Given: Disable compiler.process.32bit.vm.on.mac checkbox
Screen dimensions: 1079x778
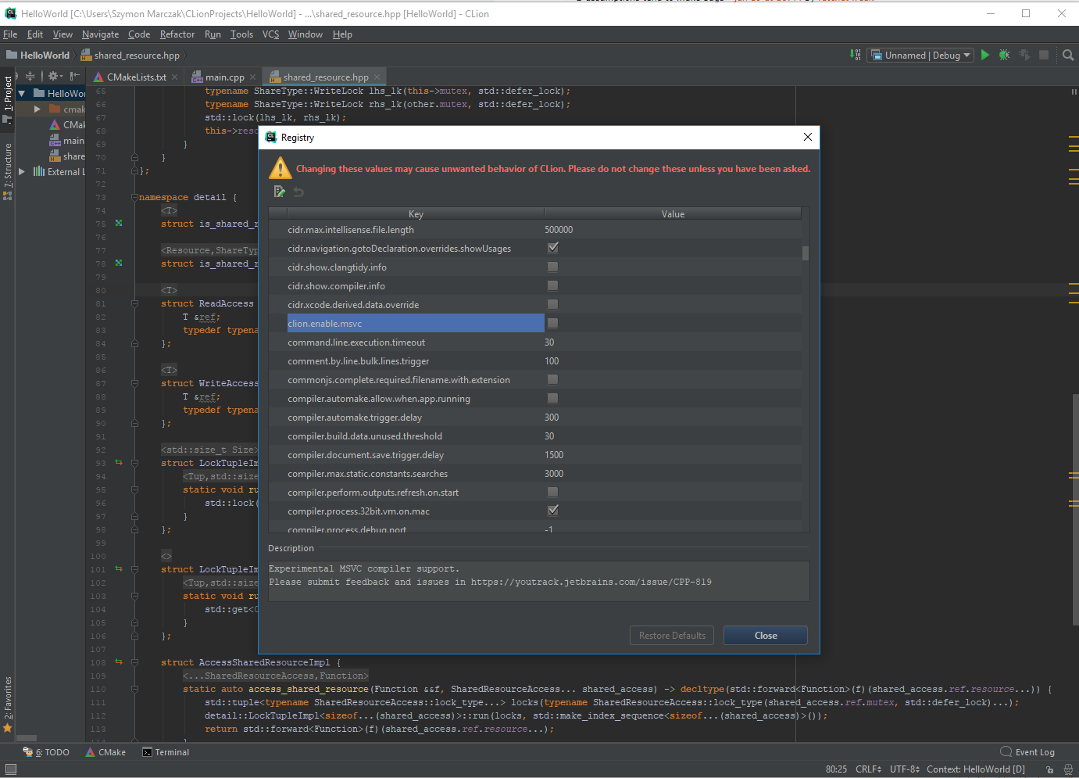Looking at the screenshot, I should pyautogui.click(x=552, y=511).
